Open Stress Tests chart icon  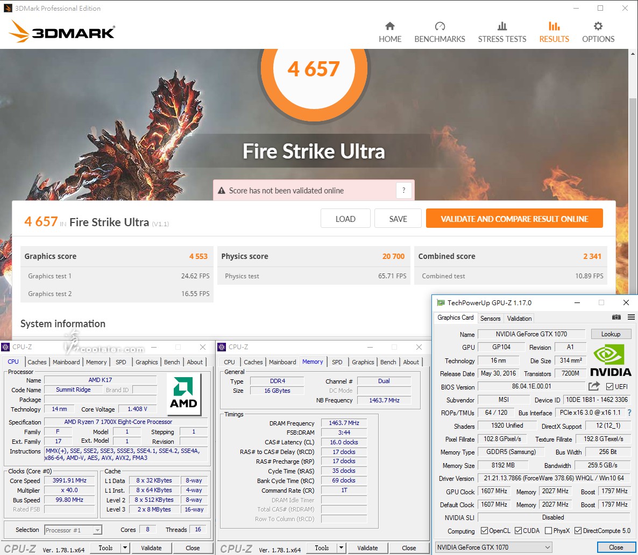(x=502, y=26)
